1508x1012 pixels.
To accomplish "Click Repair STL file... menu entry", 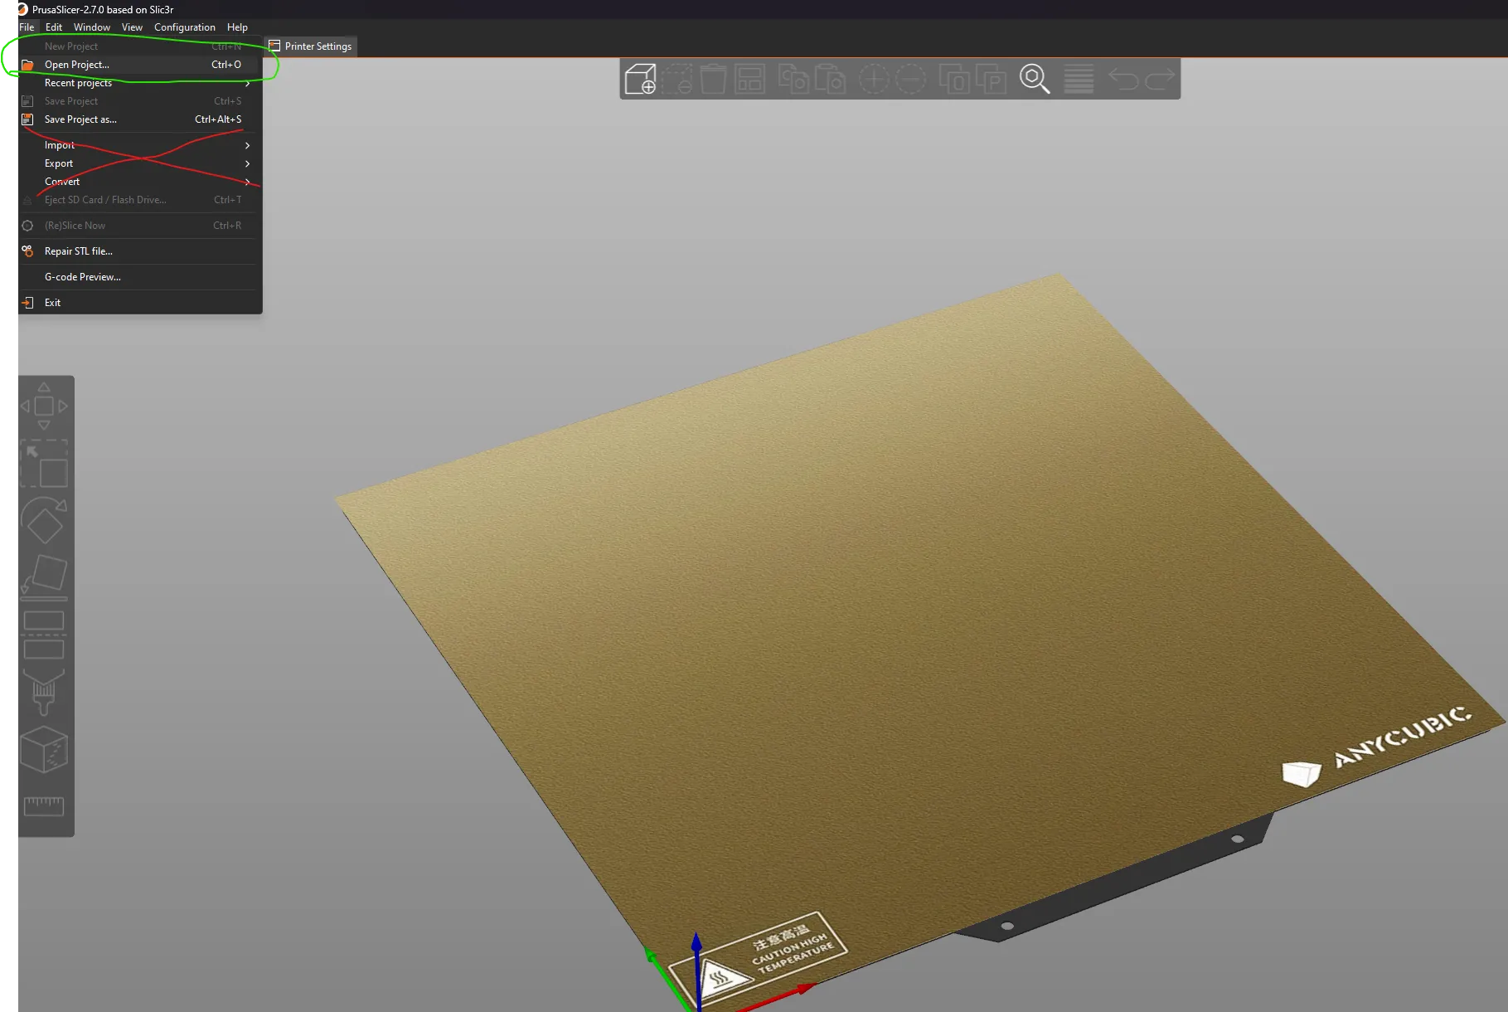I will [x=79, y=251].
